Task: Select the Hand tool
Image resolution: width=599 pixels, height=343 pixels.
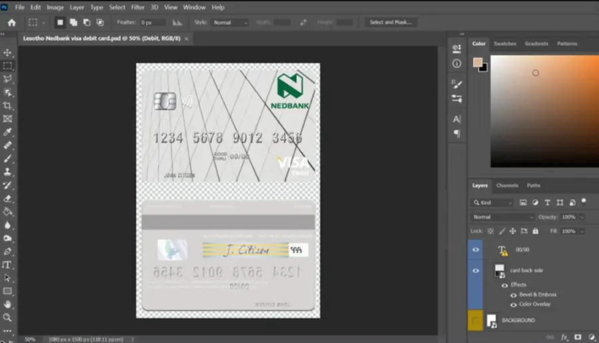Action: tap(7, 304)
